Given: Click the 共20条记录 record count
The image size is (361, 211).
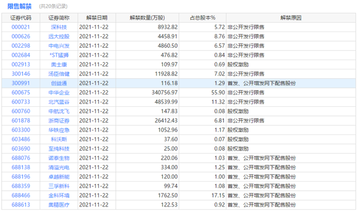Looking at the screenshot, I should pyautogui.click(x=53, y=6).
